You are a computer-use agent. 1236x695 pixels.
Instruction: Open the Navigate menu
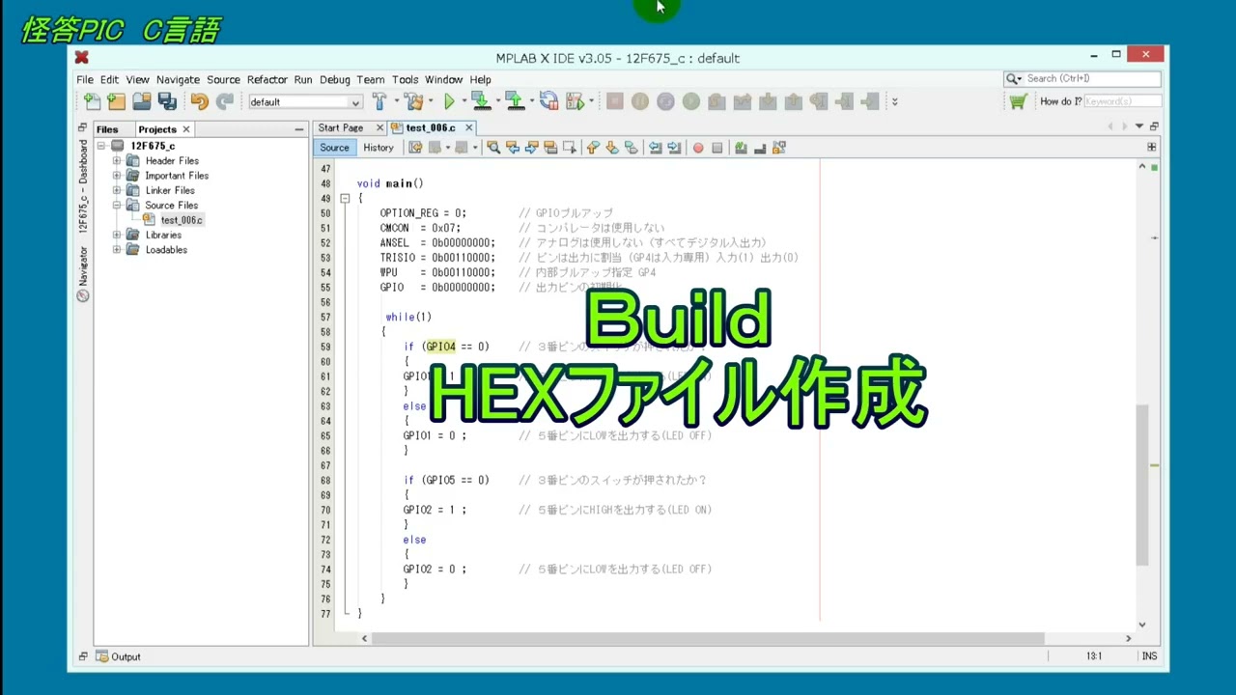pos(178,80)
